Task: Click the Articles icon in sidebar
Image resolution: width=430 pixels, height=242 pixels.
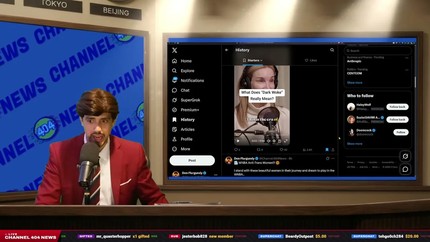Action: pos(174,129)
